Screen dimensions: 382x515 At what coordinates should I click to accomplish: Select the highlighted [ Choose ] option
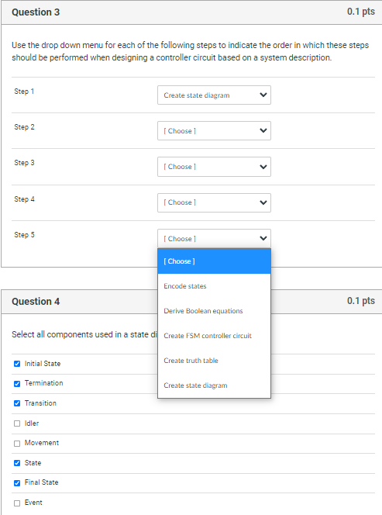tap(214, 261)
